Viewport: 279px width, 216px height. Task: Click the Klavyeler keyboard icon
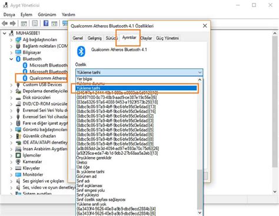pos(18,168)
